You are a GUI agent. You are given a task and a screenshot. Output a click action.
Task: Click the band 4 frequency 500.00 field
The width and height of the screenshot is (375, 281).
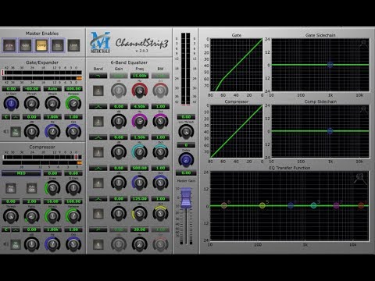(140, 168)
